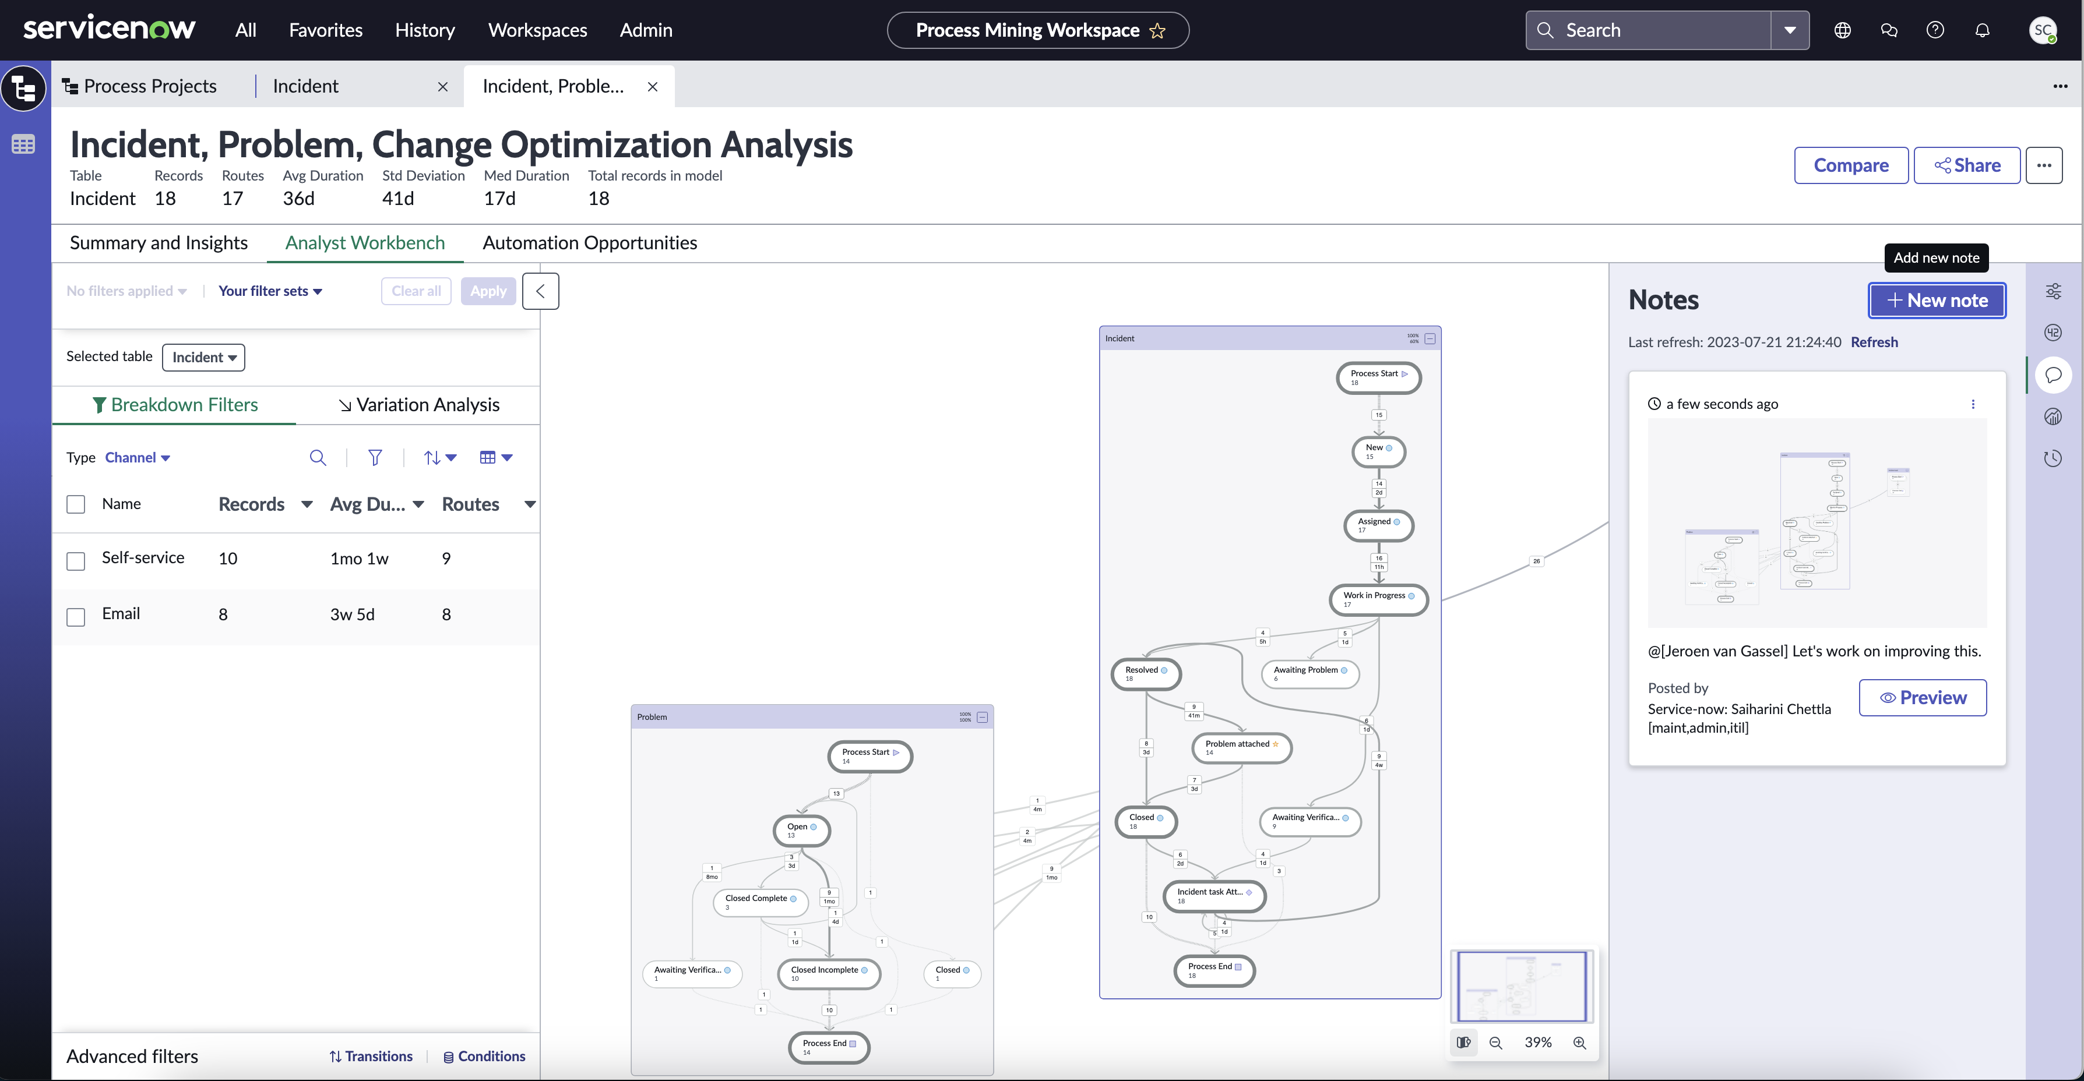The width and height of the screenshot is (2084, 1081).
Task: Tick the select-all Name header checkbox
Action: (76, 504)
